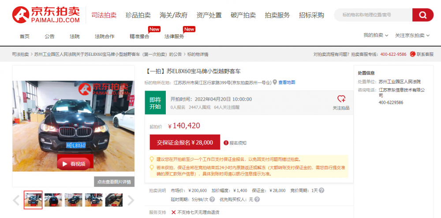Click 苏州工业园区人民法院 in 处置信息 panel
Image resolution: width=441 pixels, height=218 pixels.
[400, 82]
